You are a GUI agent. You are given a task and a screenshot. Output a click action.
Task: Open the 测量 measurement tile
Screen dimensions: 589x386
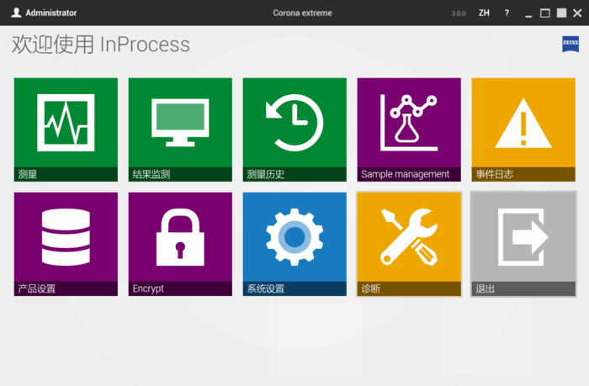(66, 130)
